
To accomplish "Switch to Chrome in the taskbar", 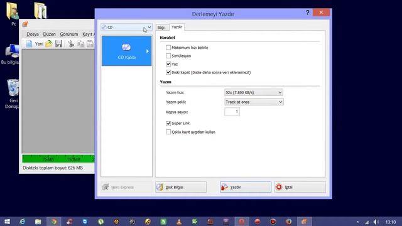I will [54, 222].
